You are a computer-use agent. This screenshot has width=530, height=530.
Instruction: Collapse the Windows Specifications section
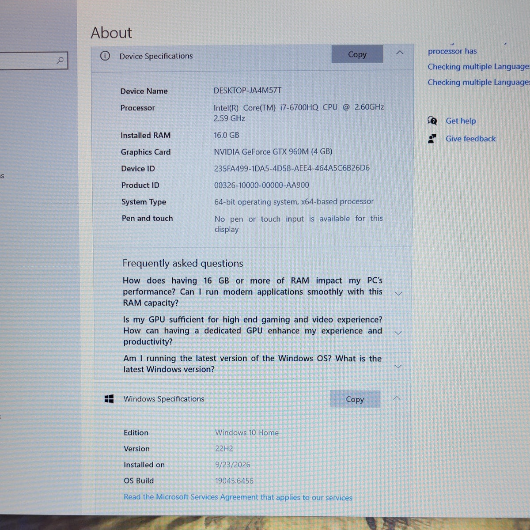pos(397,398)
